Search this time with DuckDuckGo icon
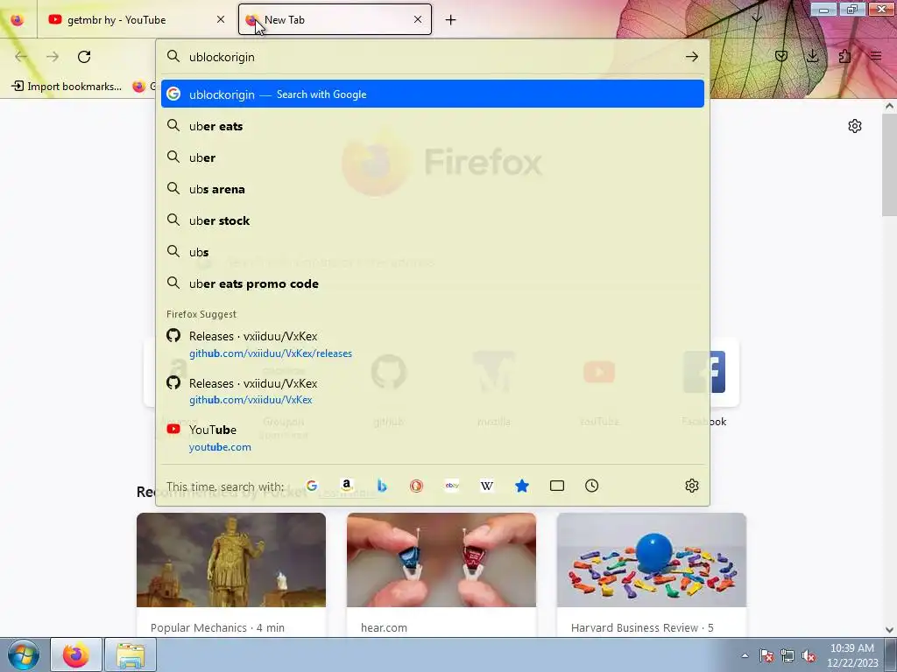The image size is (897, 672). click(x=416, y=486)
